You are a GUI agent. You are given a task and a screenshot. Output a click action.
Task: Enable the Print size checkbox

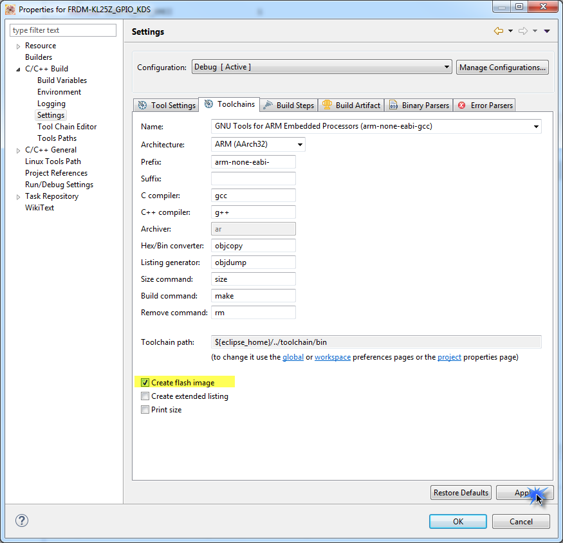(x=145, y=410)
